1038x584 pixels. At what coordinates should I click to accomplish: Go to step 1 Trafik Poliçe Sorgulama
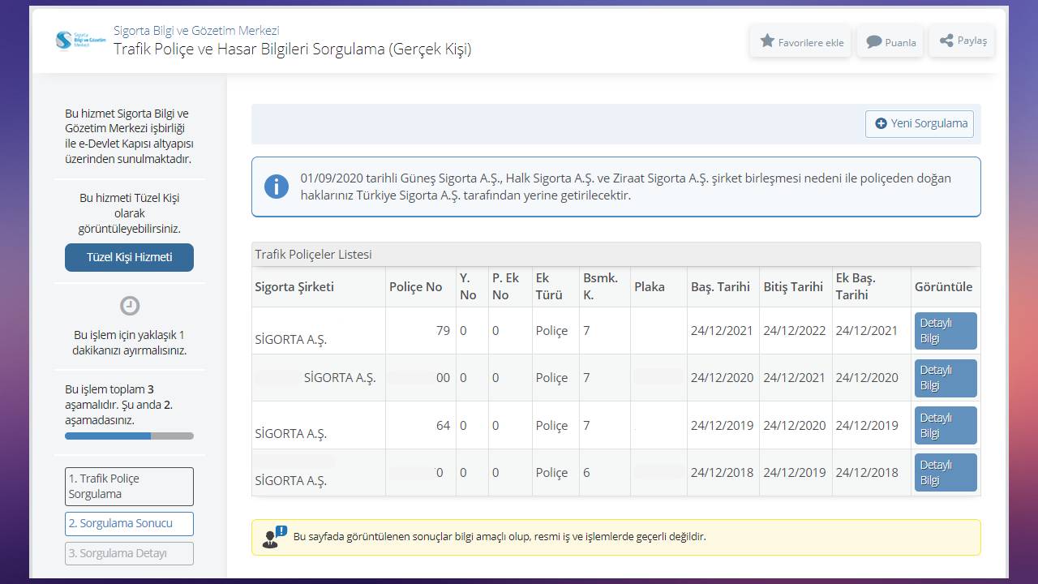(x=130, y=487)
